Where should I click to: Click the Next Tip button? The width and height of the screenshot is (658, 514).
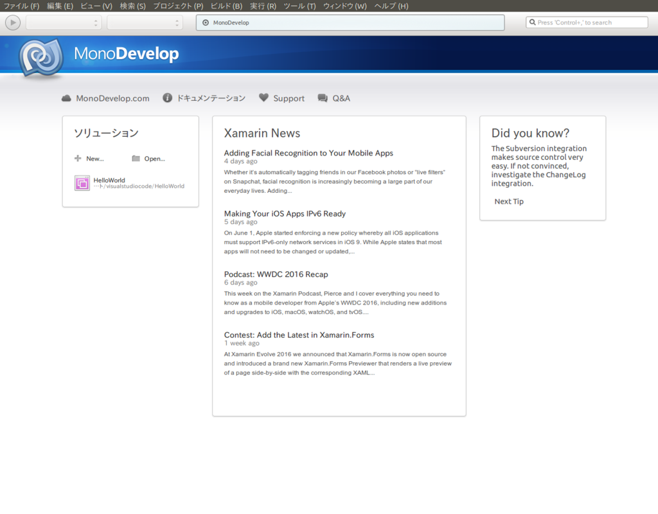[x=509, y=201]
